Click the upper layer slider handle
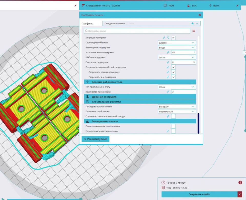Screen dimensions: 246x200 (245, 57)
